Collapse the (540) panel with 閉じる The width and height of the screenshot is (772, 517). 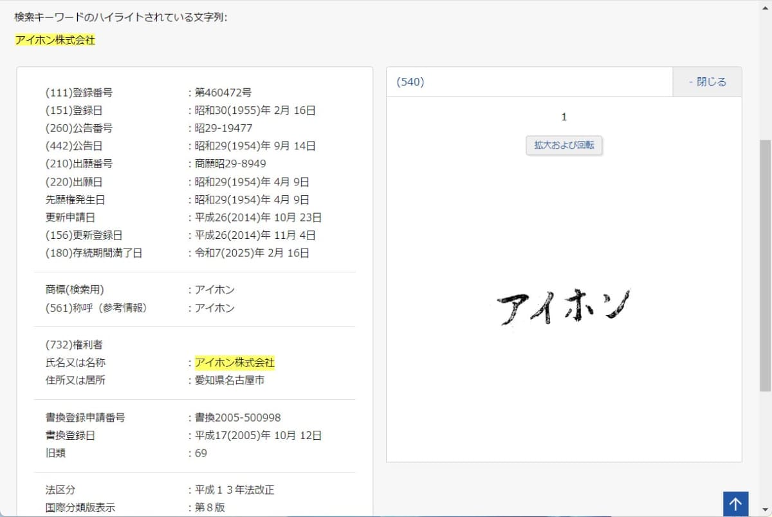707,82
